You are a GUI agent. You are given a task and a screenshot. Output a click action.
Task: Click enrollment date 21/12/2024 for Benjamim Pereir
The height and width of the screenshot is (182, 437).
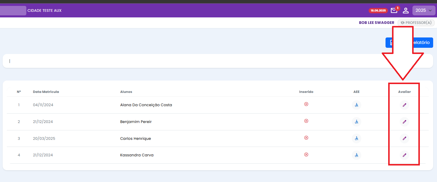43,122
